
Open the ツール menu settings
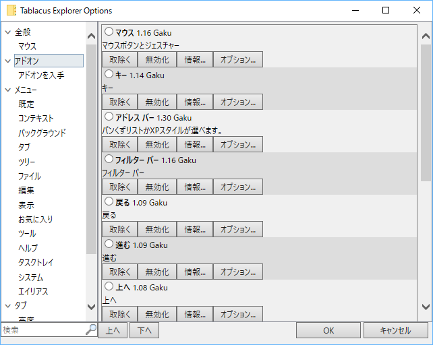(x=27, y=234)
